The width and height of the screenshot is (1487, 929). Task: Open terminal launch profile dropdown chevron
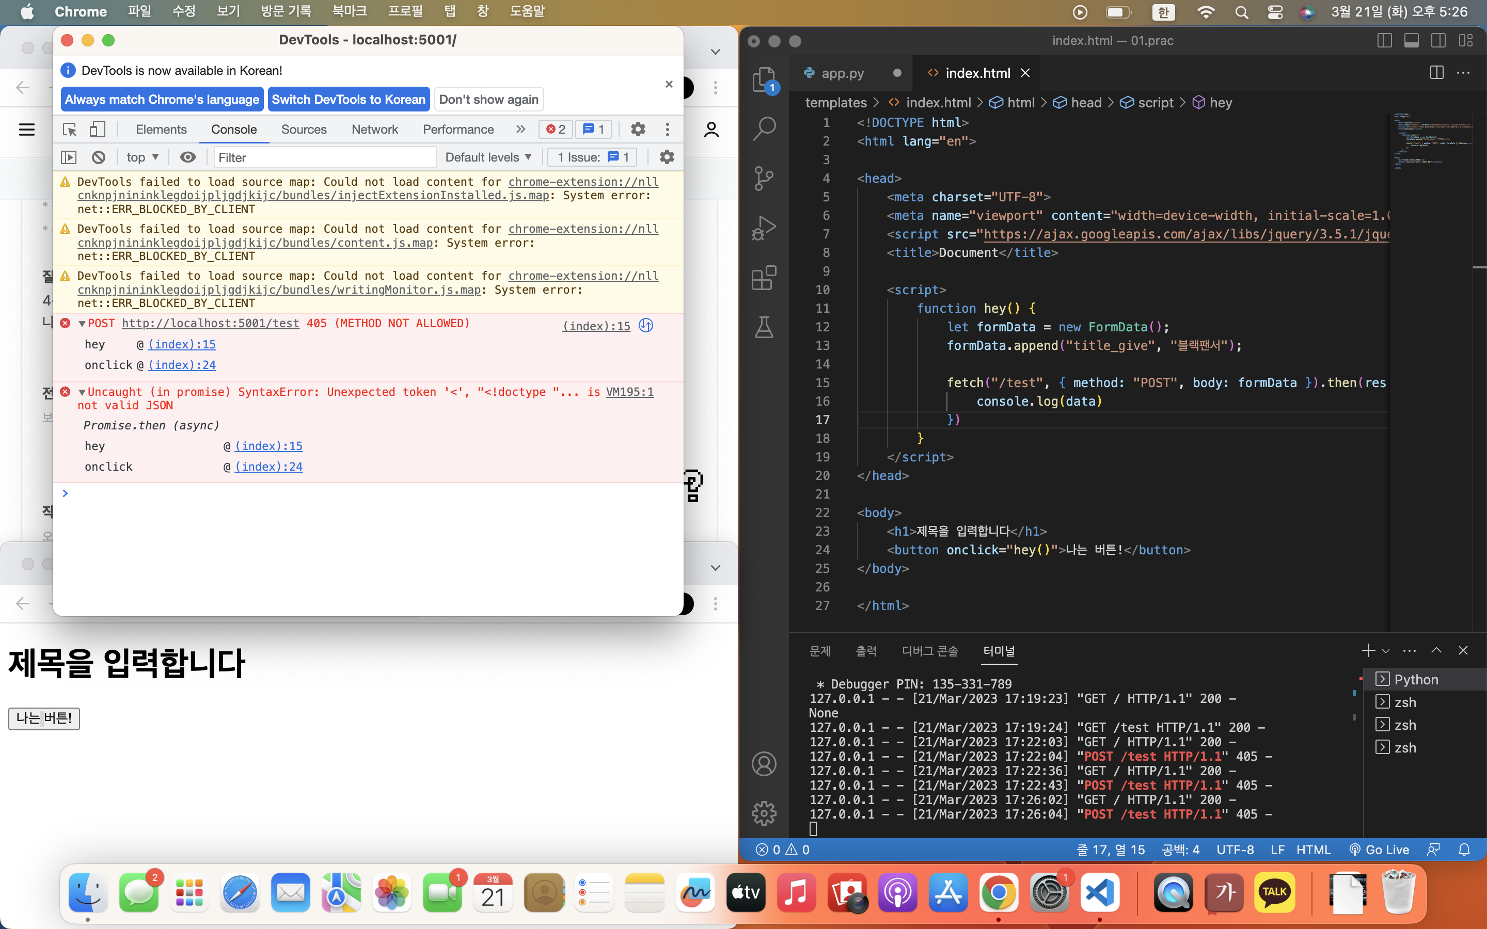[1386, 651]
